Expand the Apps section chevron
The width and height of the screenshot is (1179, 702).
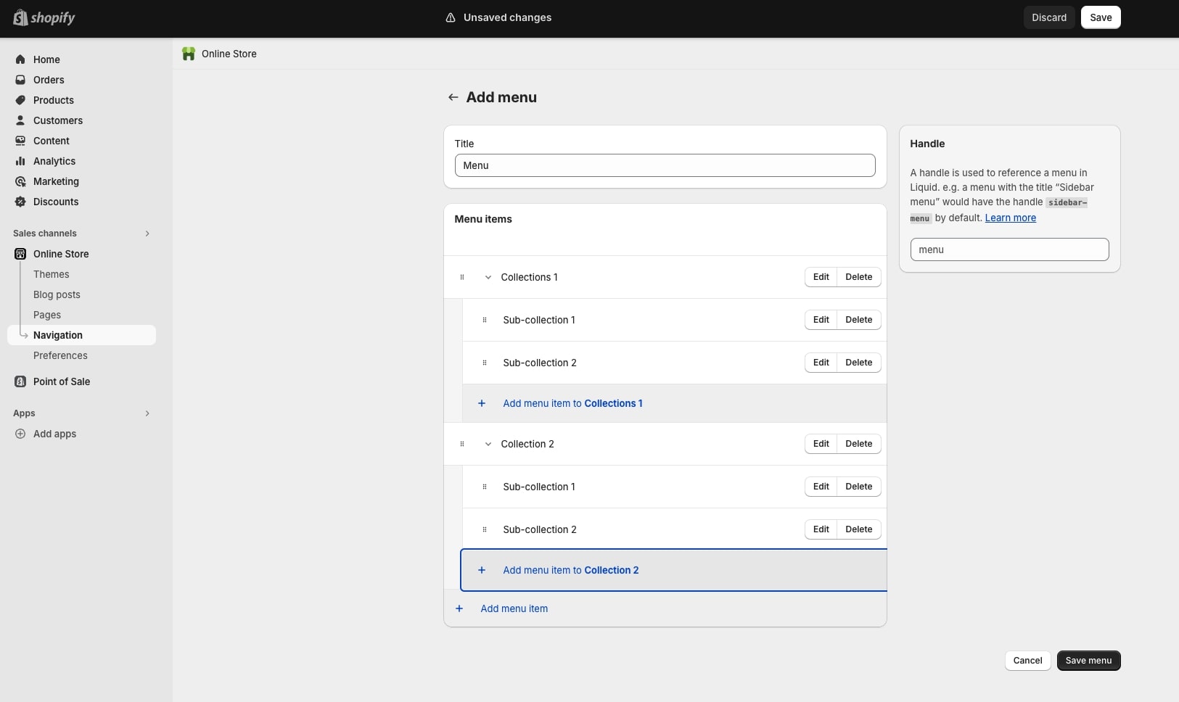tap(147, 413)
